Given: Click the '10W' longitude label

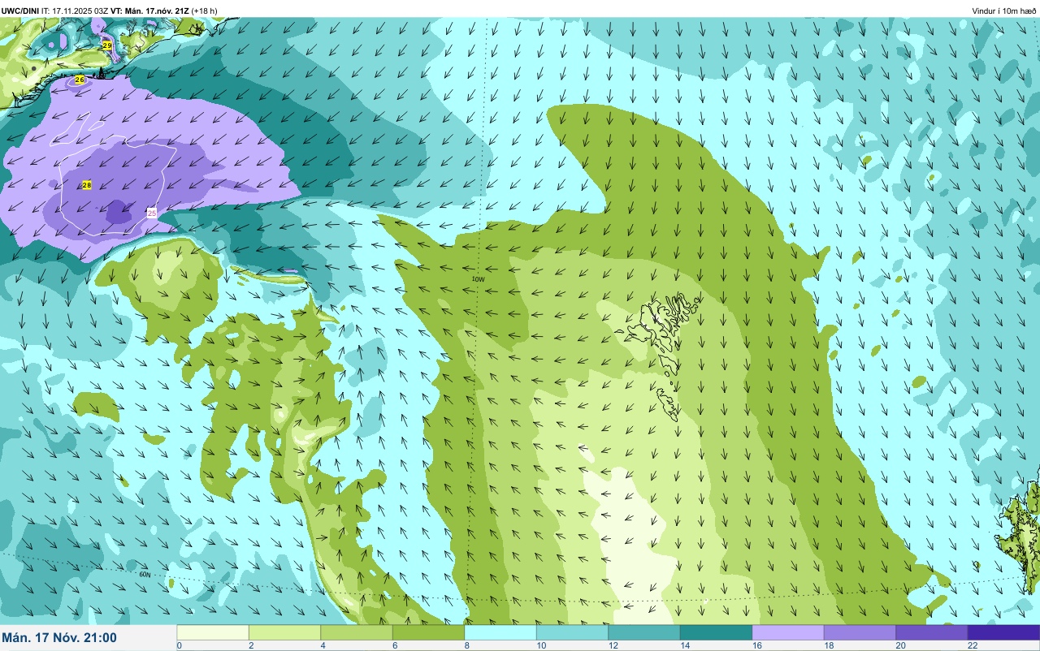Looking at the screenshot, I should 479,279.
